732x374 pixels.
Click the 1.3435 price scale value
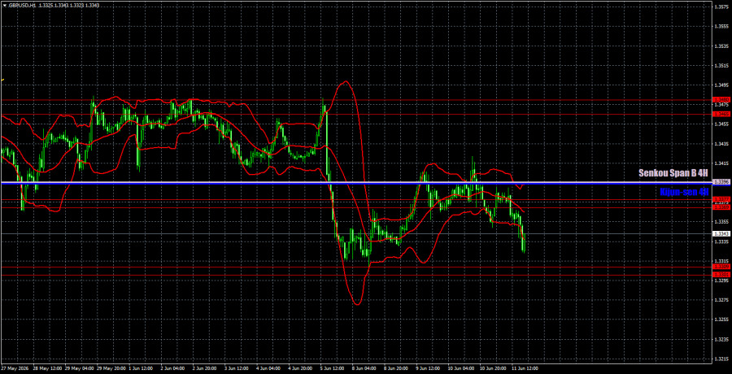coord(720,144)
